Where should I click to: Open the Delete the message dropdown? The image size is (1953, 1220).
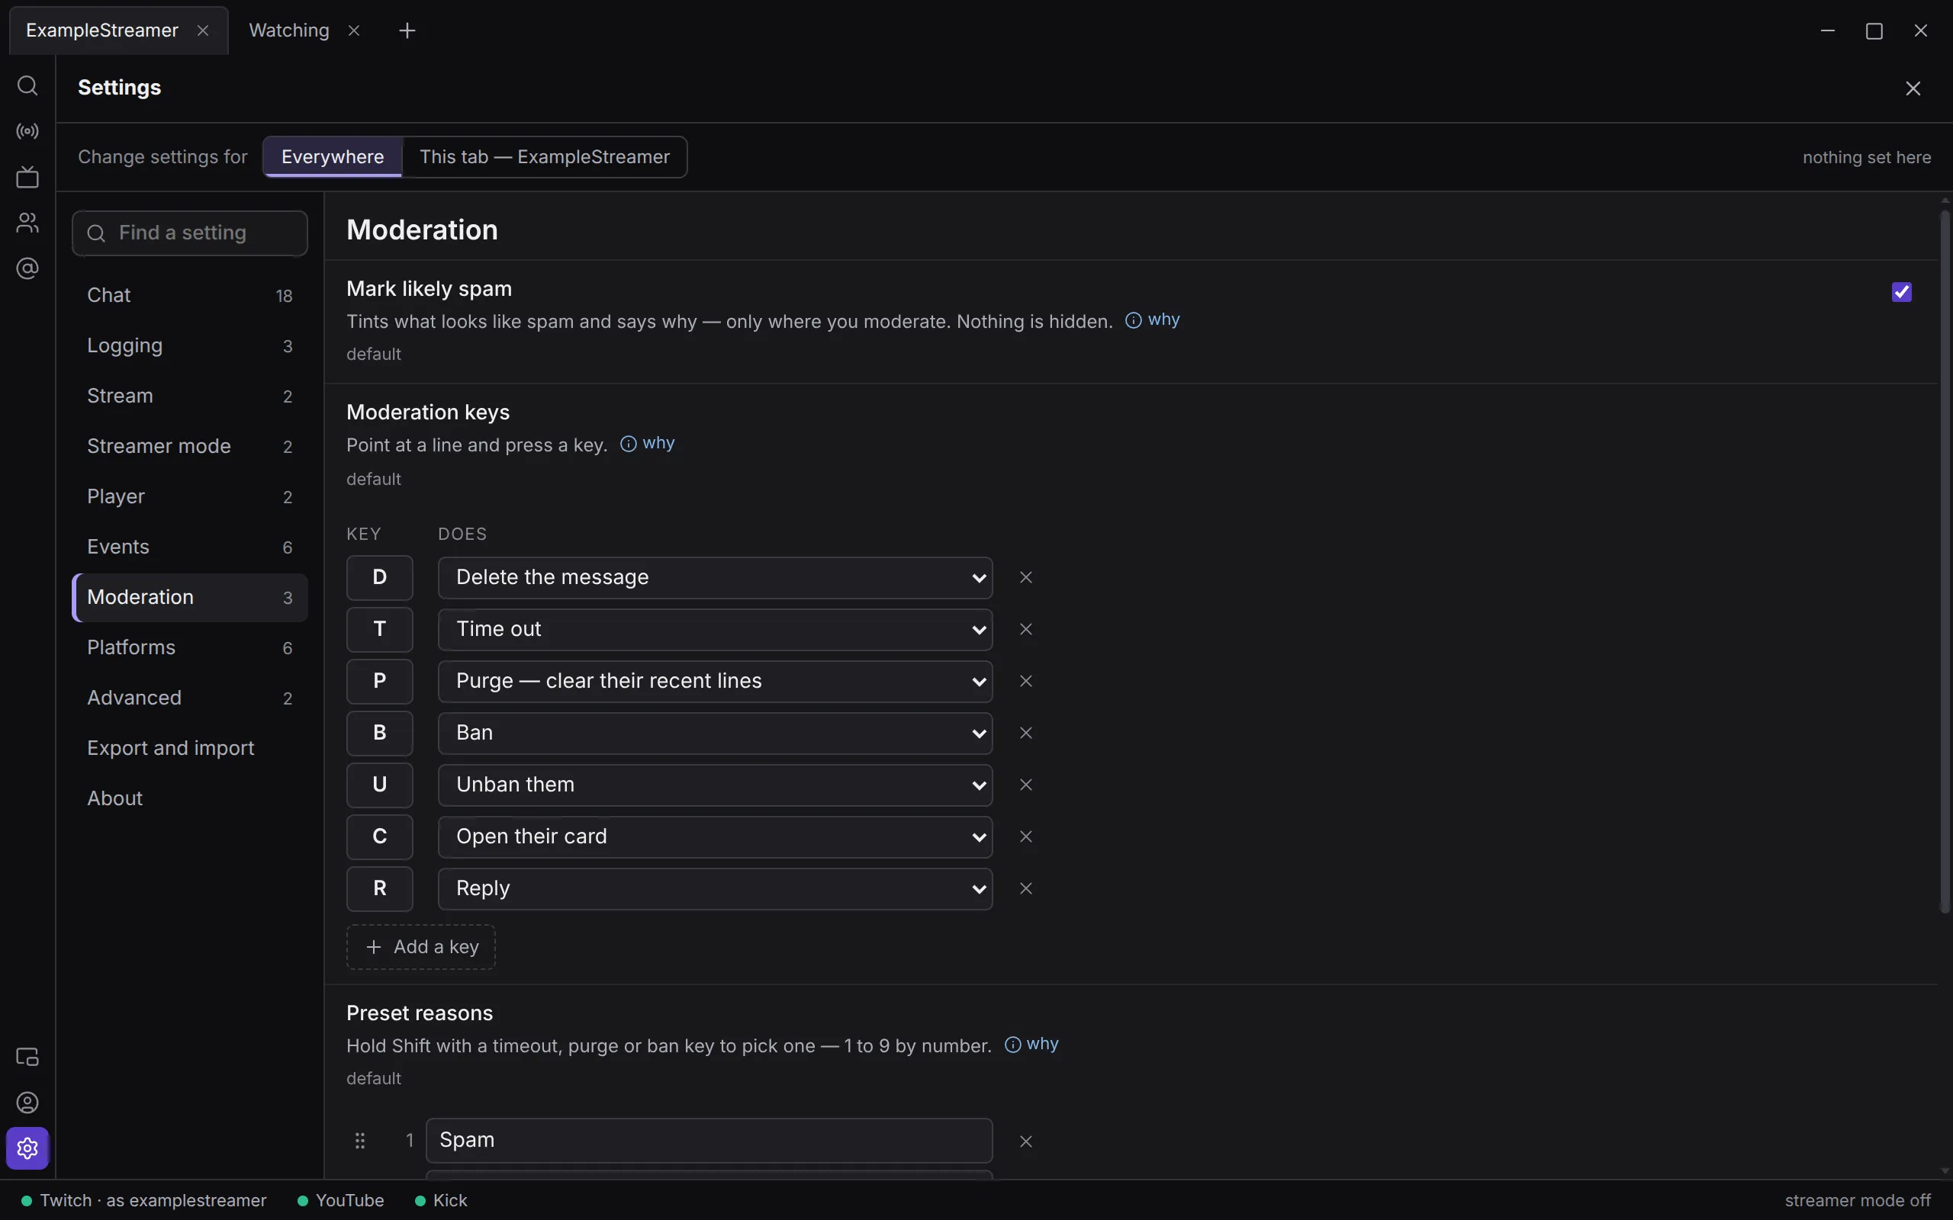[x=715, y=578]
